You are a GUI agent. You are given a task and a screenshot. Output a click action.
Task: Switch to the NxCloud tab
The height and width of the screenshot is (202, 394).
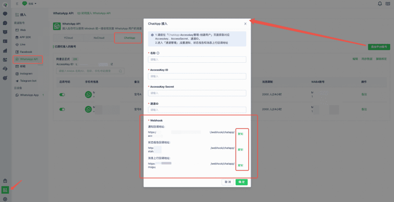point(99,38)
